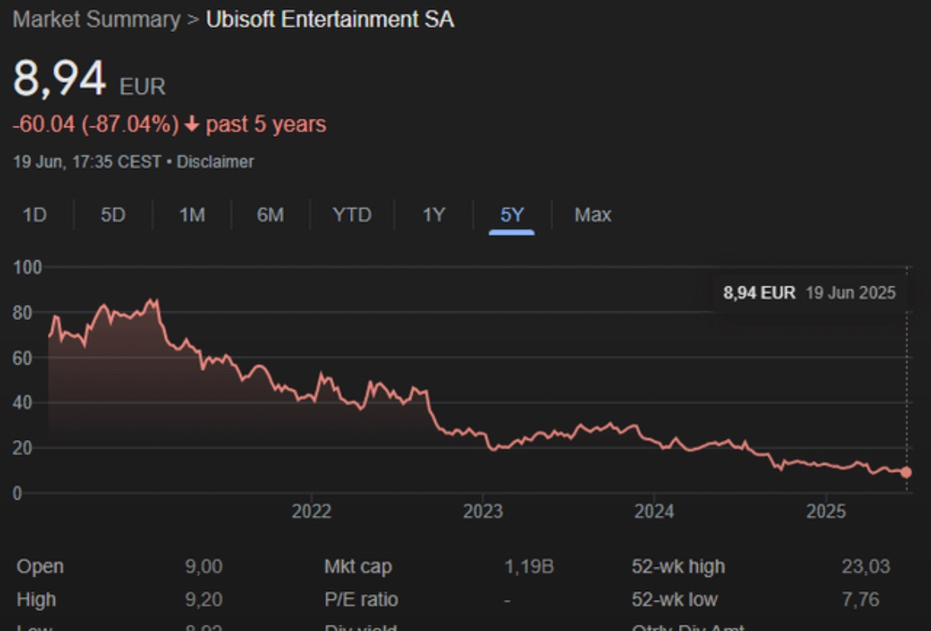Click the 19 Jun, 17:35 CEST timestamp
This screenshot has width=931, height=631.
tap(88, 162)
